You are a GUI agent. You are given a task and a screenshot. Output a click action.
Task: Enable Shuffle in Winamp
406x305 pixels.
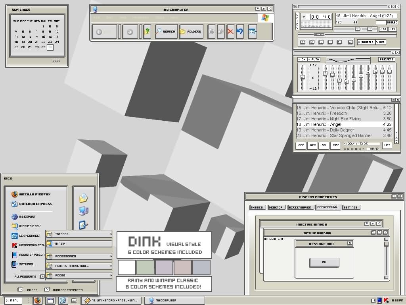366,42
